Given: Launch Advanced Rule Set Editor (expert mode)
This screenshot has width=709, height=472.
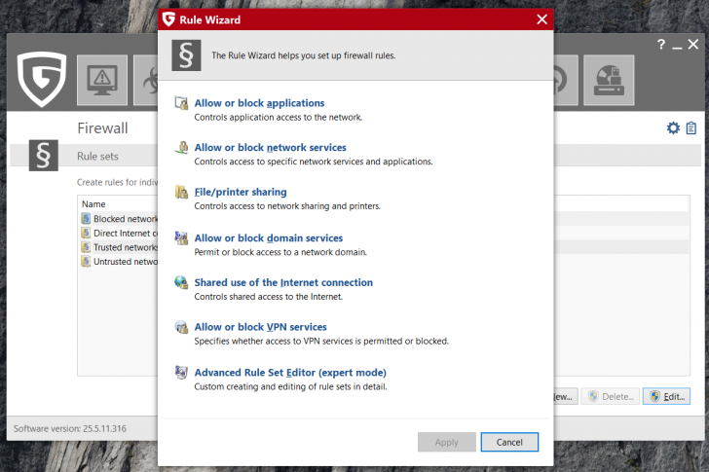Looking at the screenshot, I should (x=290, y=373).
